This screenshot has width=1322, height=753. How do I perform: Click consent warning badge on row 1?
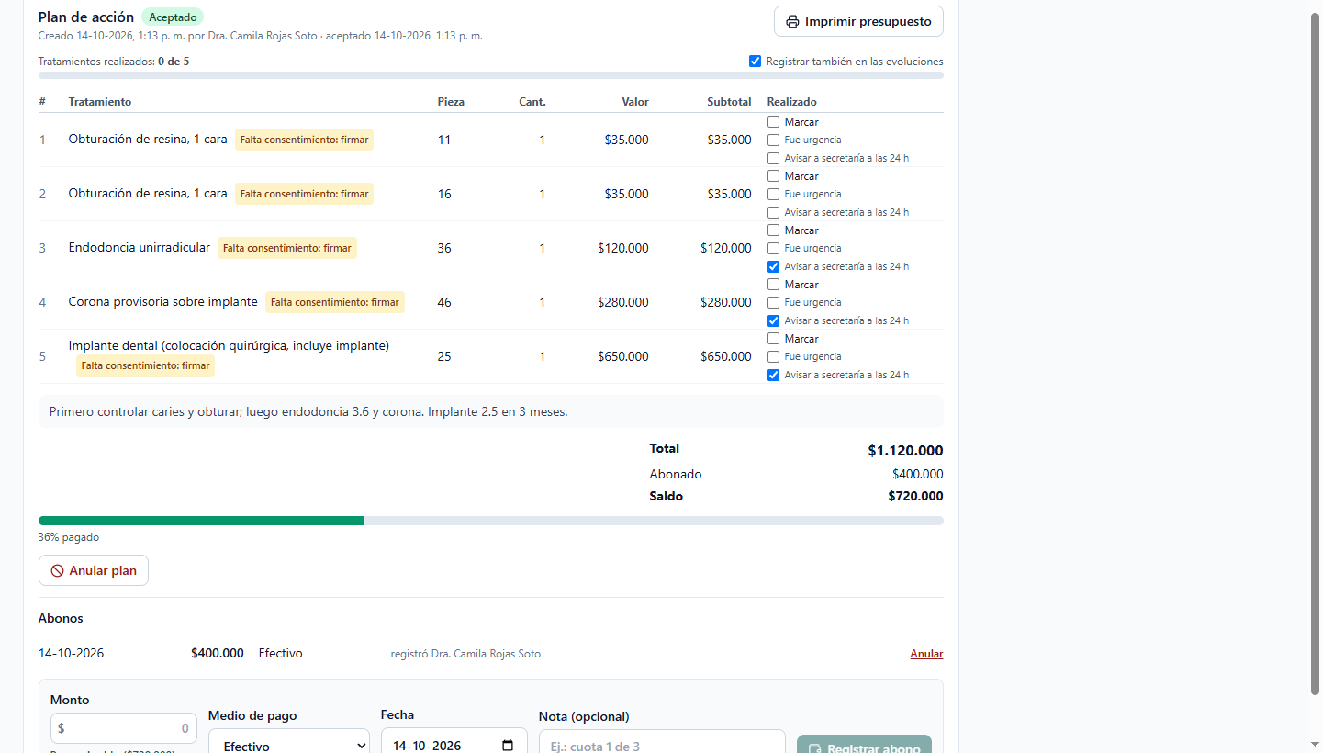click(x=305, y=140)
